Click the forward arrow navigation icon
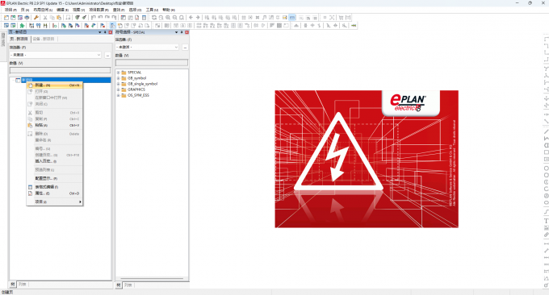This screenshot has height=295, width=549. tap(198, 18)
